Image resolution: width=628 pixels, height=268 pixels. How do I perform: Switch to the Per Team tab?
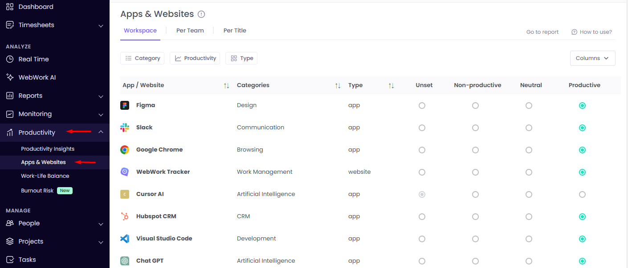coord(190,30)
